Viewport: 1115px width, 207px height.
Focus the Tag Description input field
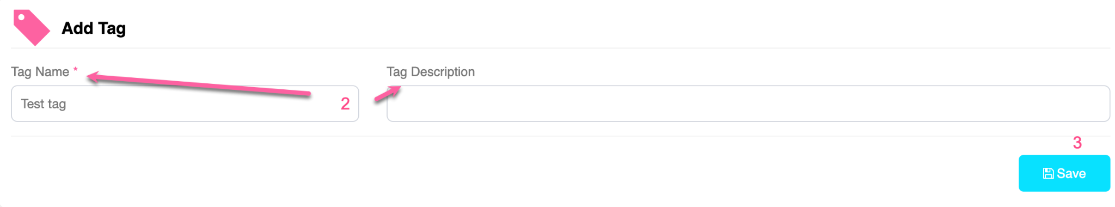click(x=748, y=103)
